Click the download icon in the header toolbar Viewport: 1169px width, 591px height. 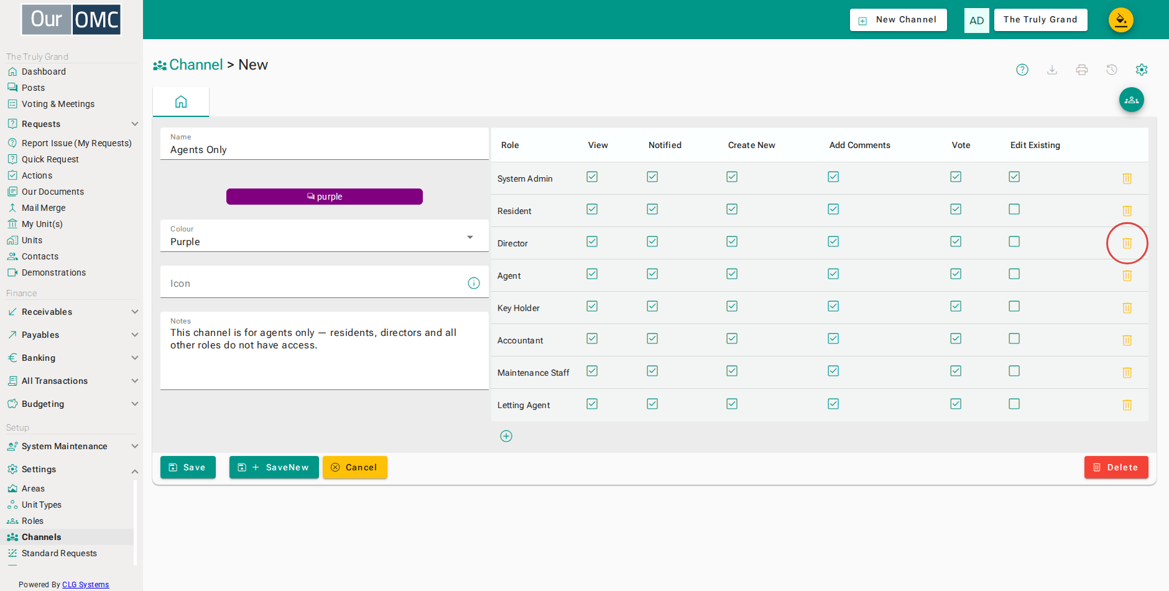click(1052, 70)
